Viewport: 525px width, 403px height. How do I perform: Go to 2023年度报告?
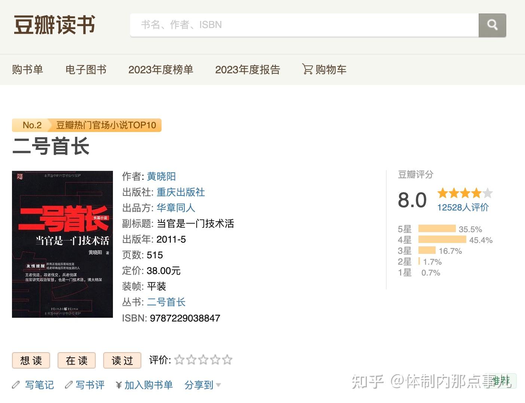click(x=248, y=70)
